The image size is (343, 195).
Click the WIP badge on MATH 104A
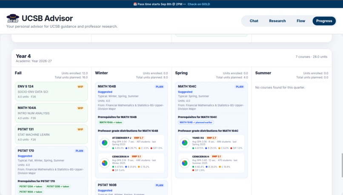point(80,108)
